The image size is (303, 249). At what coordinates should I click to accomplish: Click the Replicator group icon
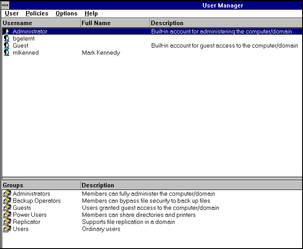pos(7,222)
